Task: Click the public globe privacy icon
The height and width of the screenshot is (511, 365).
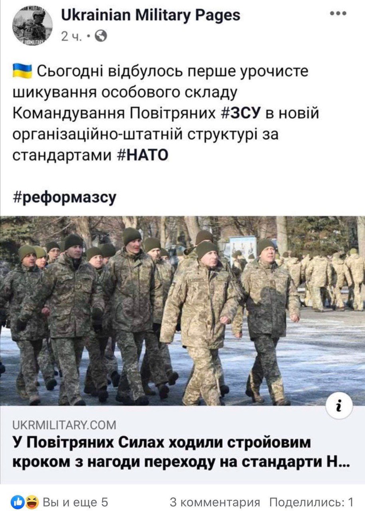Action: [102, 36]
